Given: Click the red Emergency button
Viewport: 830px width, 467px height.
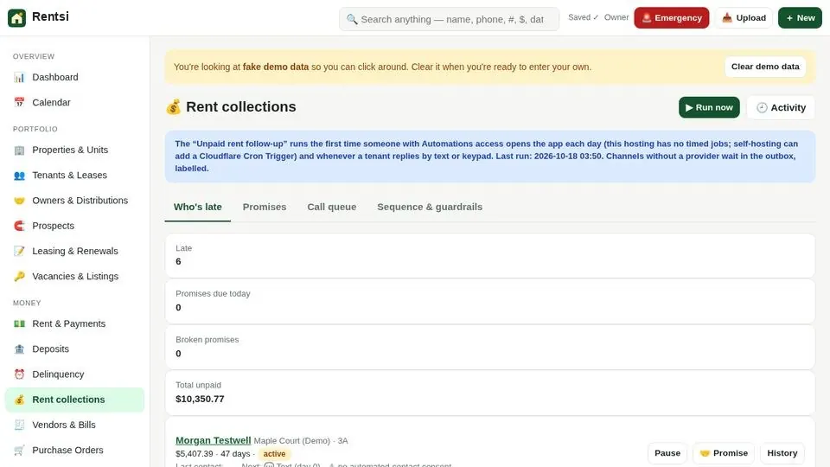Looking at the screenshot, I should (x=671, y=18).
